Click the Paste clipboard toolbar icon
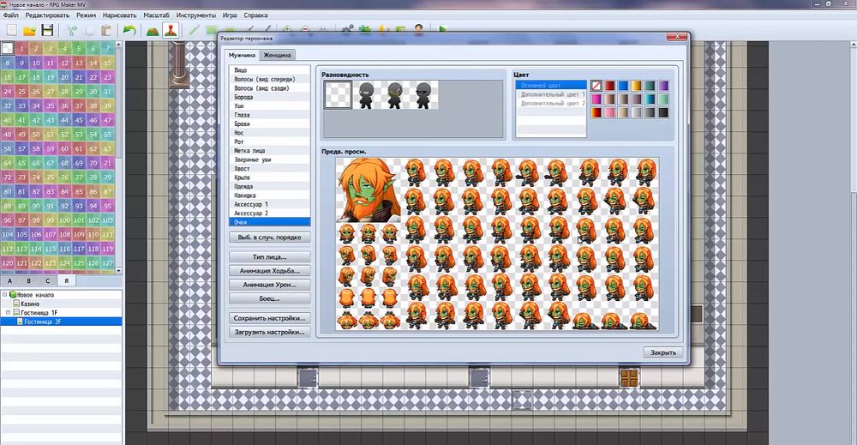 (x=106, y=29)
